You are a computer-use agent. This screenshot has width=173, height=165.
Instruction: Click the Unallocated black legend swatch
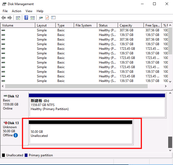click(4, 155)
